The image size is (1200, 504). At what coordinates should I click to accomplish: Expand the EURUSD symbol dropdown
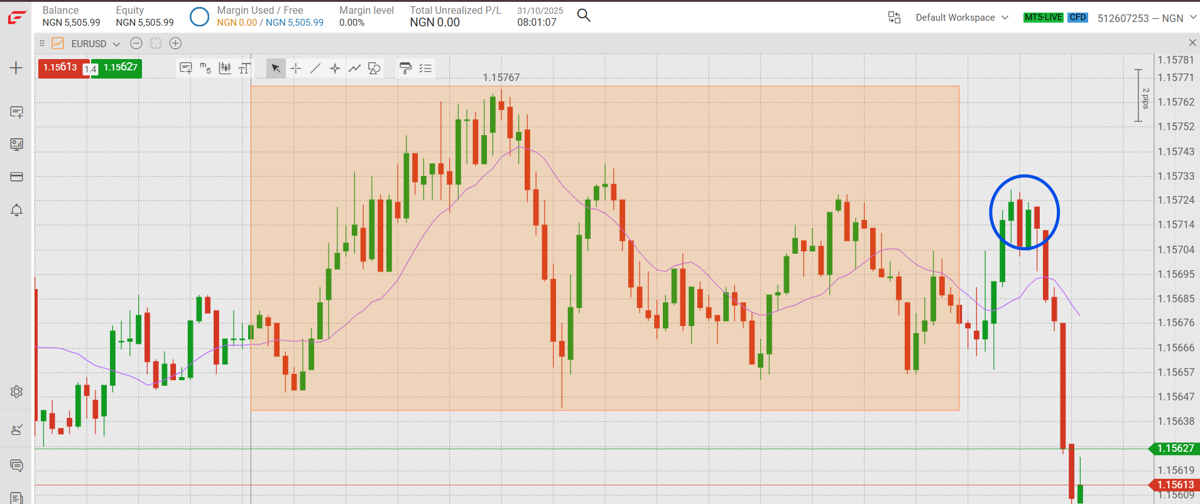tap(94, 43)
